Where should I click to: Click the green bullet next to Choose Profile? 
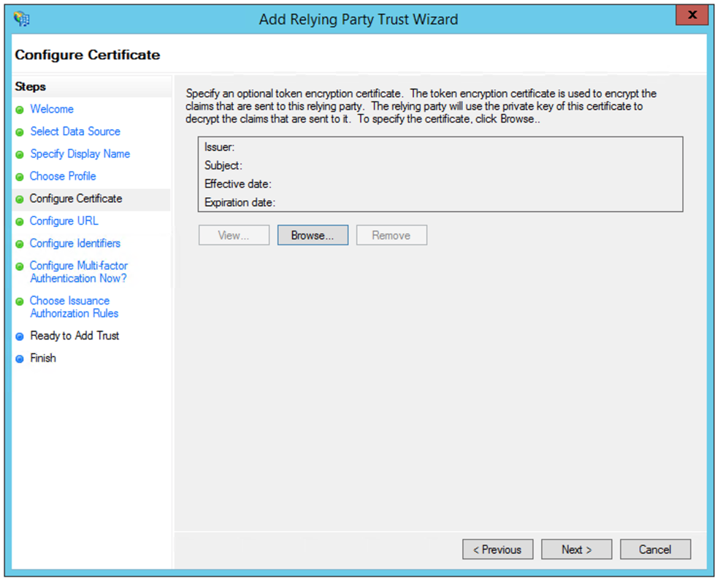click(x=19, y=177)
